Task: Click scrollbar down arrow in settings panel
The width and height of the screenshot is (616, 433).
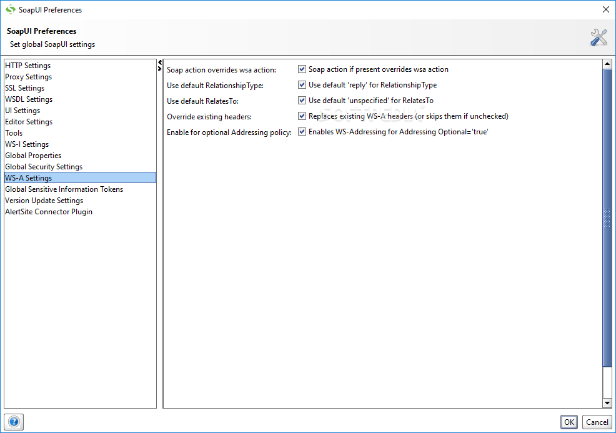Action: click(607, 403)
